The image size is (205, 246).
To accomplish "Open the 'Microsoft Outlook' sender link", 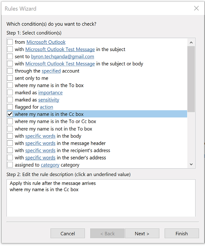I will pos(46,42).
